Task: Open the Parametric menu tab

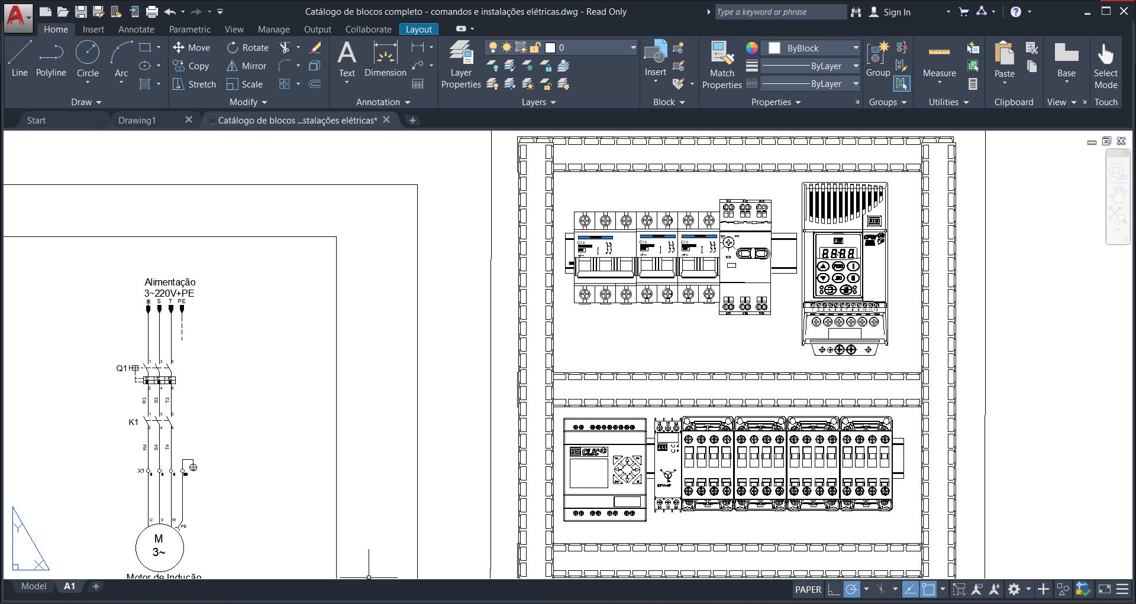Action: 190,29
